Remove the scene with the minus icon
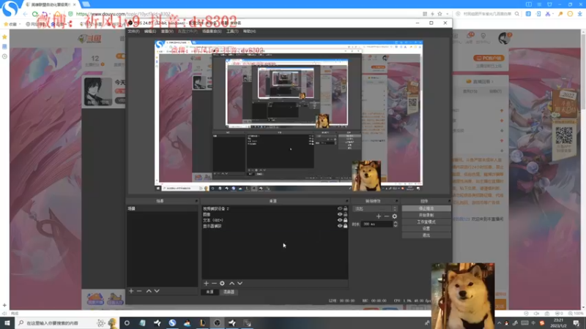Screen dimensions: 586x329 (139, 291)
